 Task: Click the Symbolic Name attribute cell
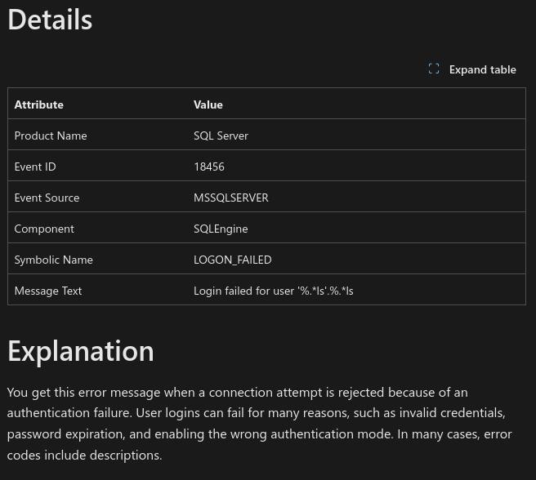[54, 260]
